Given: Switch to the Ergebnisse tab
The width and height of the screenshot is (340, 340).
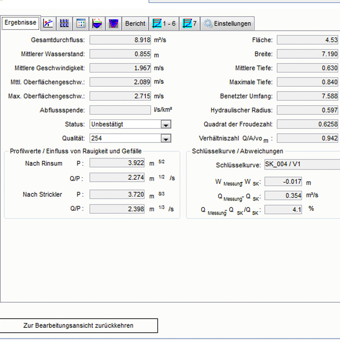Looking at the screenshot, I should coord(20,23).
